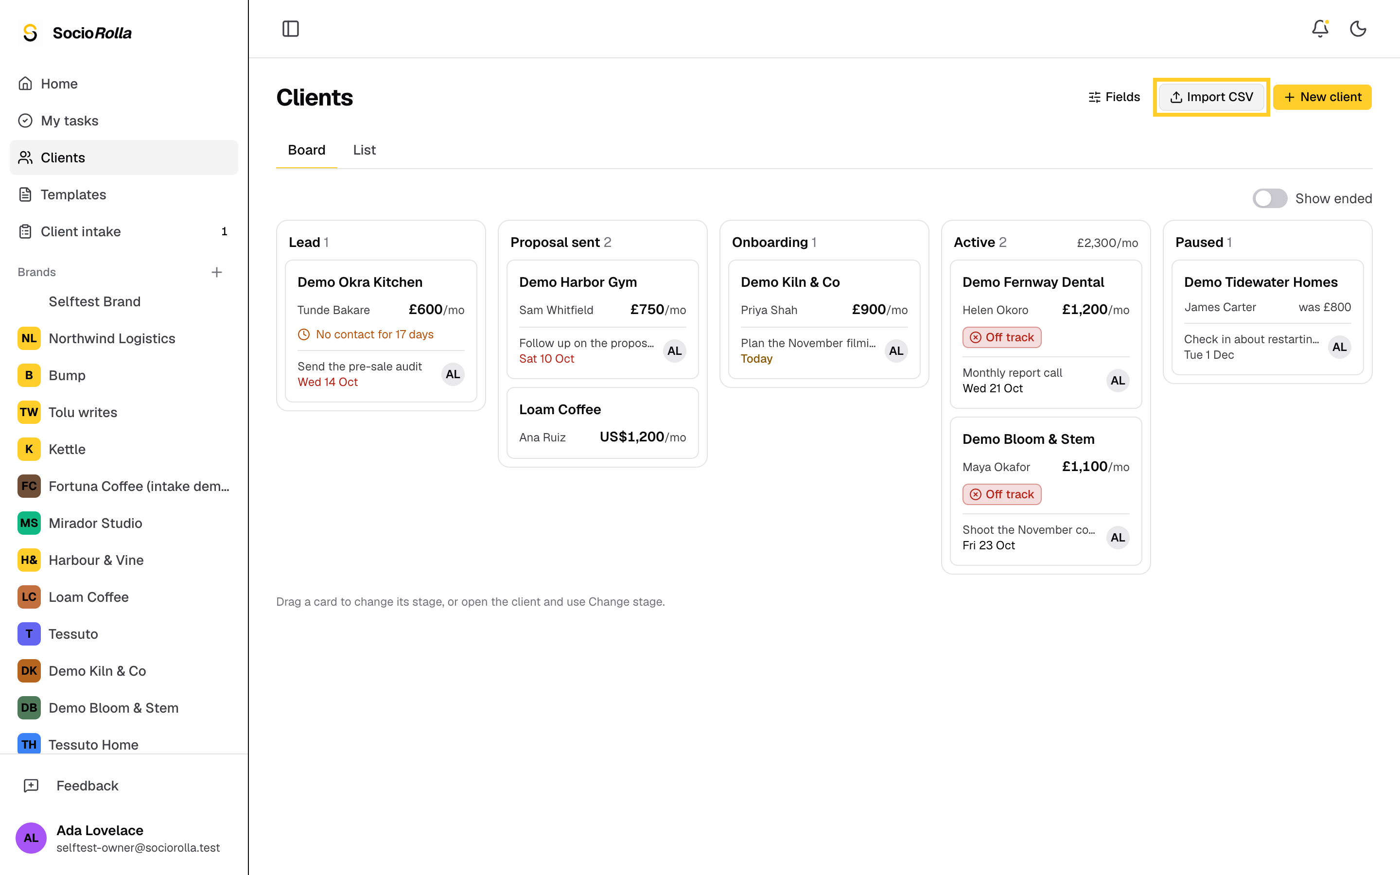
Task: Go to Home in the sidebar
Action: pyautogui.click(x=124, y=83)
